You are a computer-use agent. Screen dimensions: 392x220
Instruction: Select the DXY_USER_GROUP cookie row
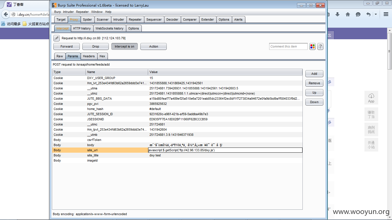[177, 78]
